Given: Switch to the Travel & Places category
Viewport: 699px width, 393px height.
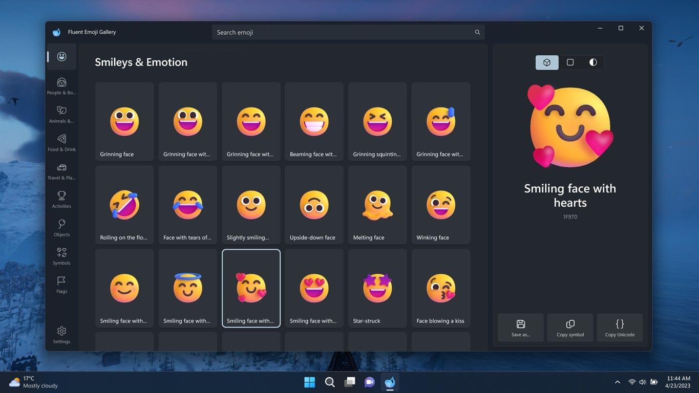Looking at the screenshot, I should point(61,170).
